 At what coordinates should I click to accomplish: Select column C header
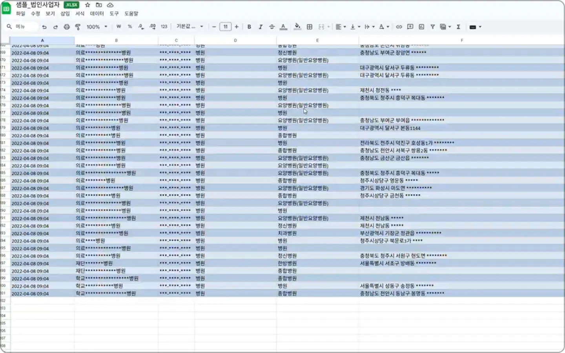[x=176, y=40]
